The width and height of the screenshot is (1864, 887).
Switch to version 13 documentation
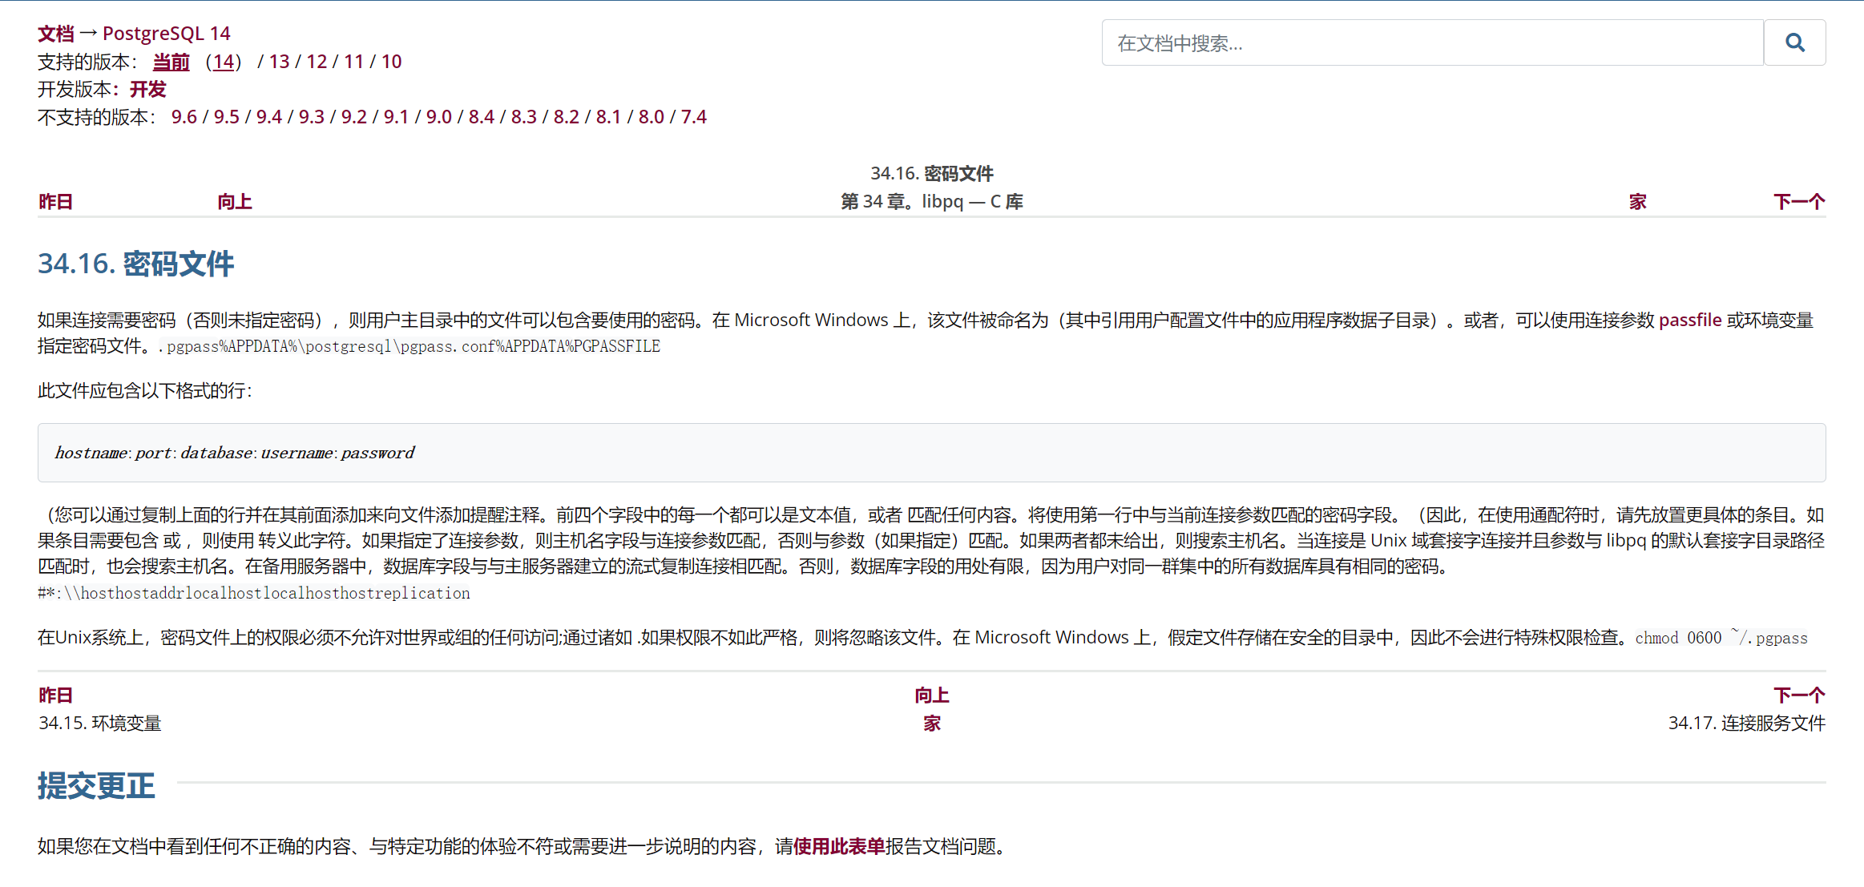[x=279, y=62]
